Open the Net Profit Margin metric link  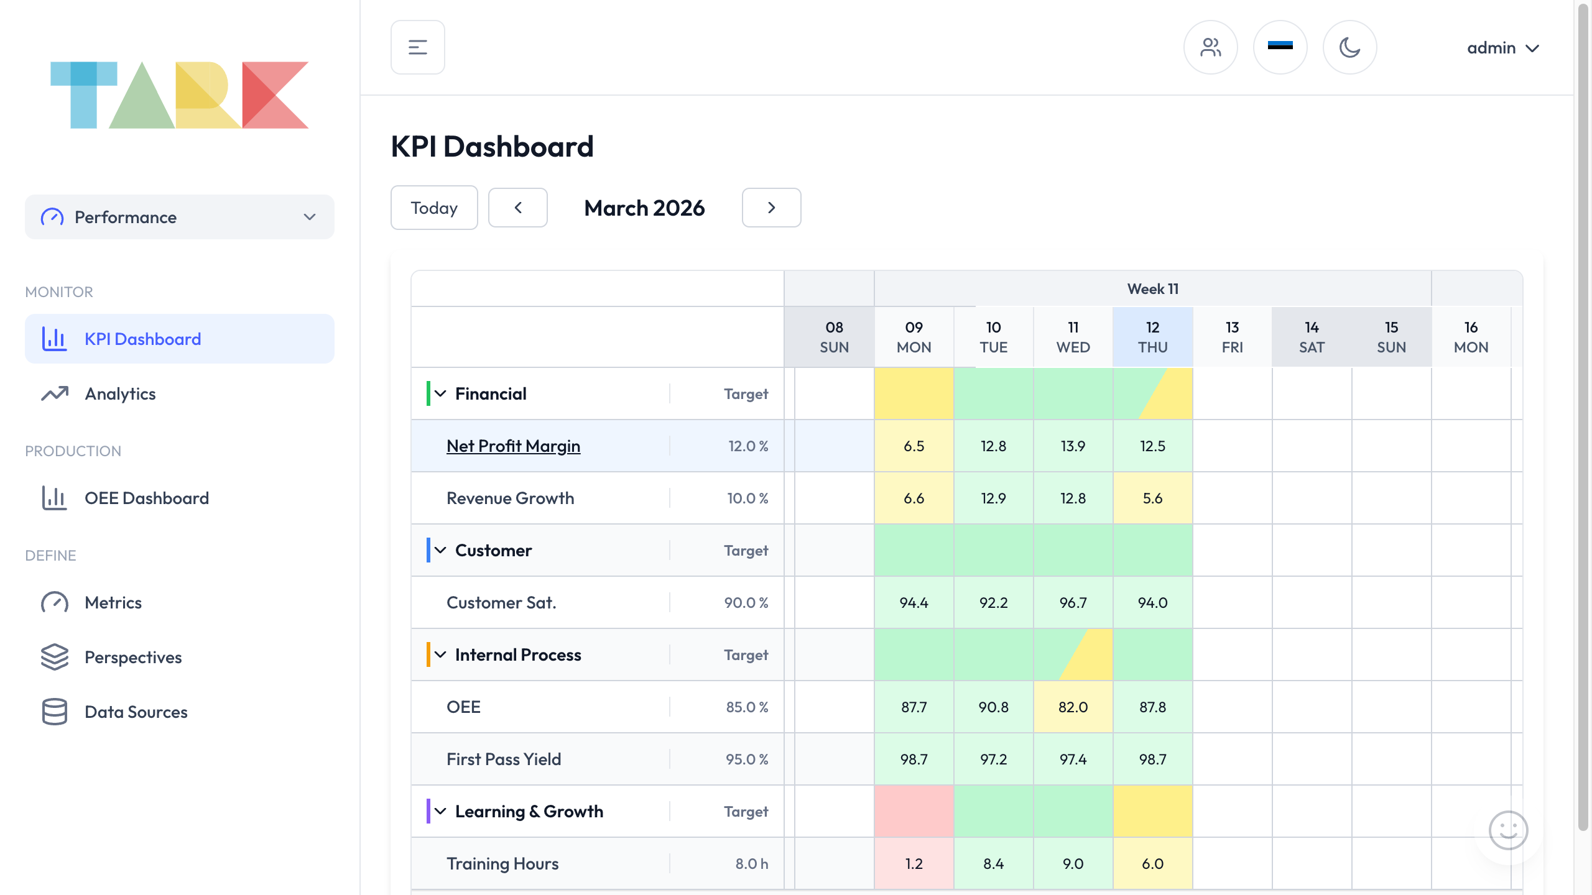point(513,446)
